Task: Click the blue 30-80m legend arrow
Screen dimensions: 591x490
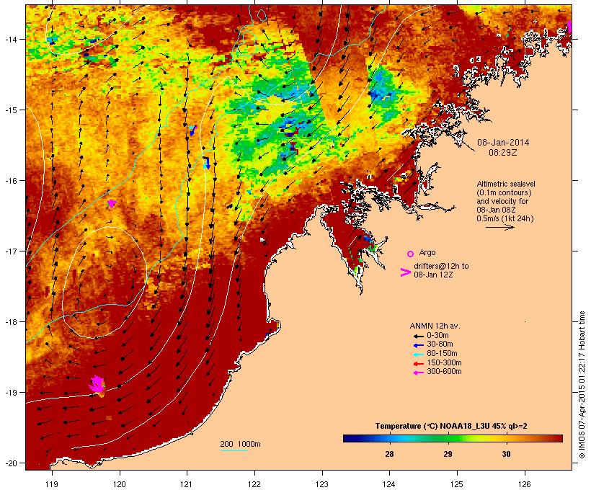Action: pyautogui.click(x=418, y=345)
